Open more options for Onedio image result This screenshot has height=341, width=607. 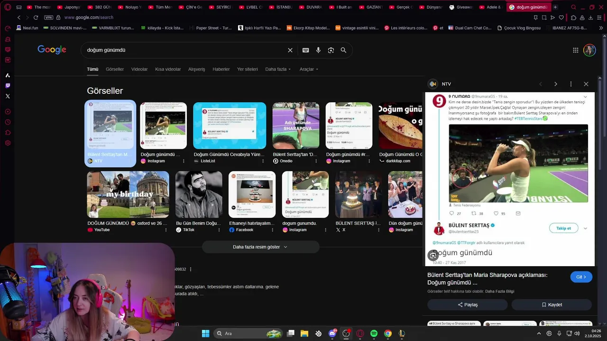click(316, 161)
